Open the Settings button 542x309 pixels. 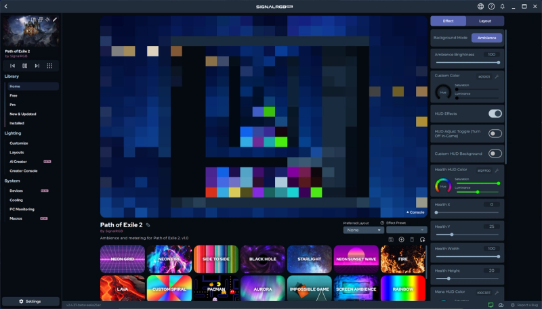tap(30, 302)
